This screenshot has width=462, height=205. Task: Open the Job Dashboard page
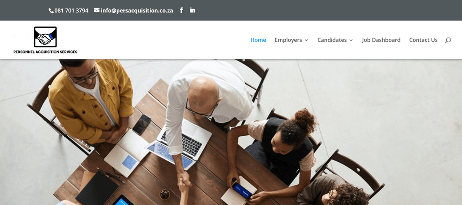click(381, 40)
